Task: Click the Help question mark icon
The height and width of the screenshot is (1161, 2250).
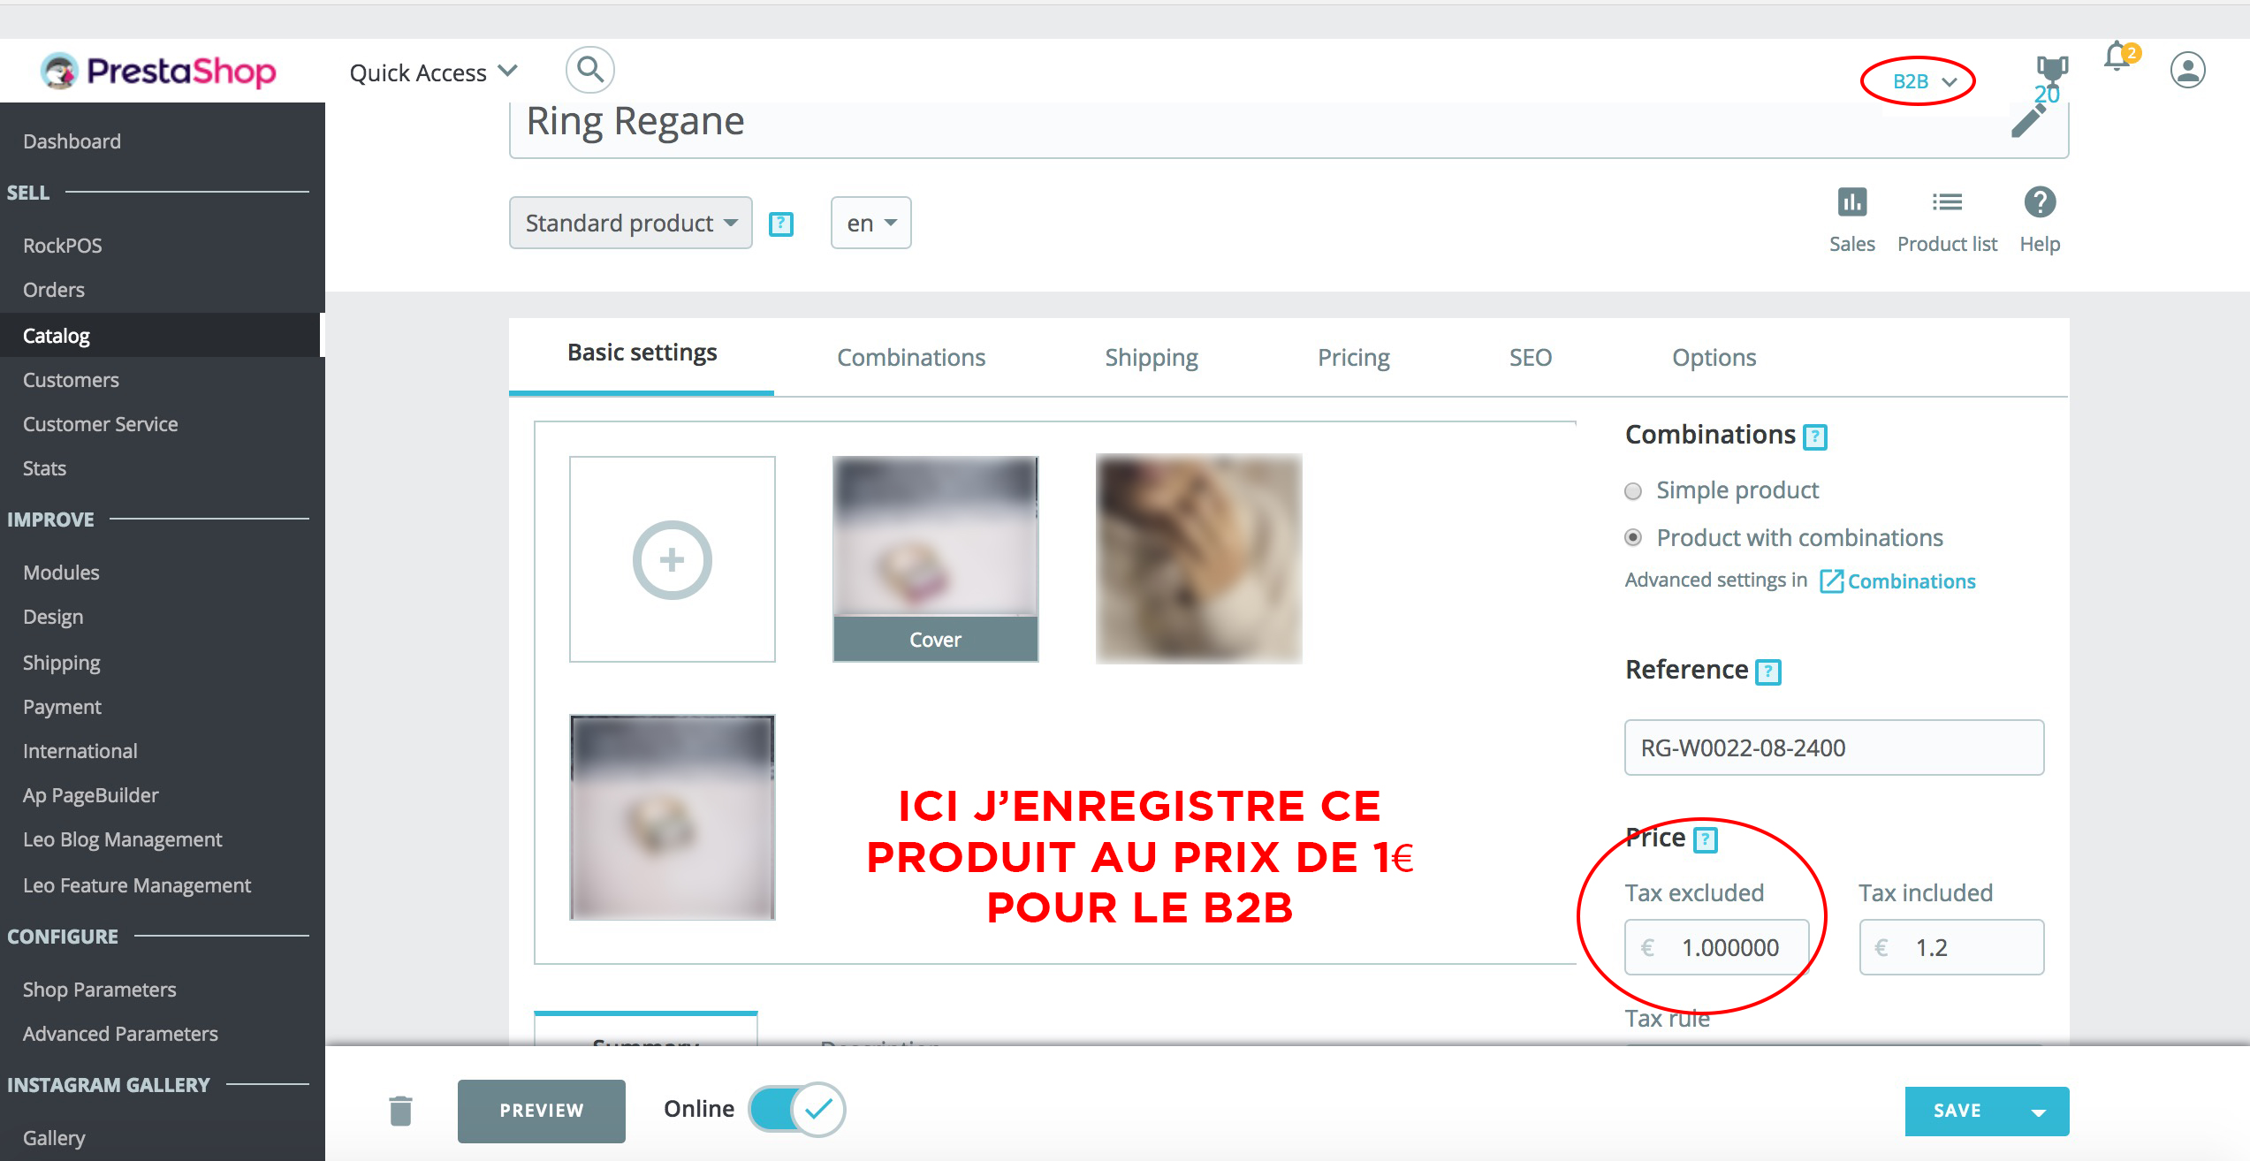Action: tap(2040, 202)
